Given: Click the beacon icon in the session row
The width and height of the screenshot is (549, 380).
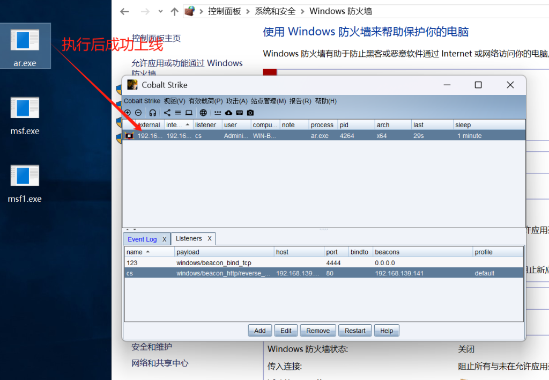Looking at the screenshot, I should (x=129, y=136).
